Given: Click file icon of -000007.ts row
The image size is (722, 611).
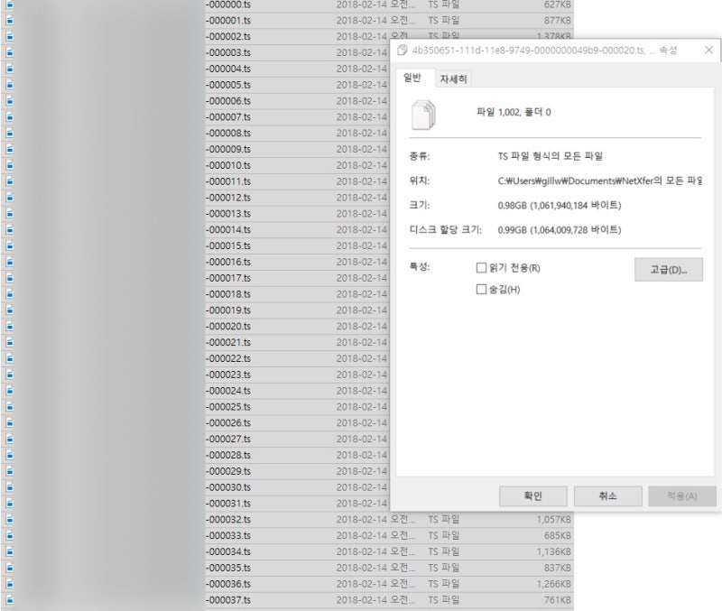Looking at the screenshot, I should [x=9, y=117].
